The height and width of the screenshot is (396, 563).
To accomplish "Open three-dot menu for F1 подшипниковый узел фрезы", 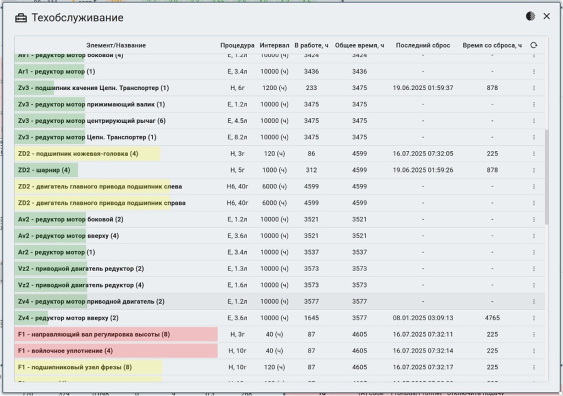I will tap(533, 367).
